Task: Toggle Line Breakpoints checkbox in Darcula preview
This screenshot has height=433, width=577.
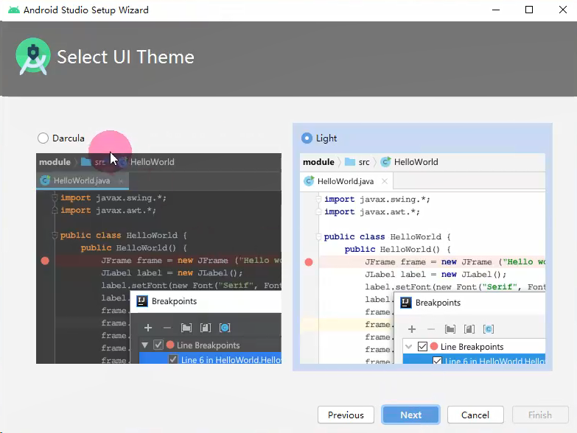Action: pyautogui.click(x=158, y=345)
